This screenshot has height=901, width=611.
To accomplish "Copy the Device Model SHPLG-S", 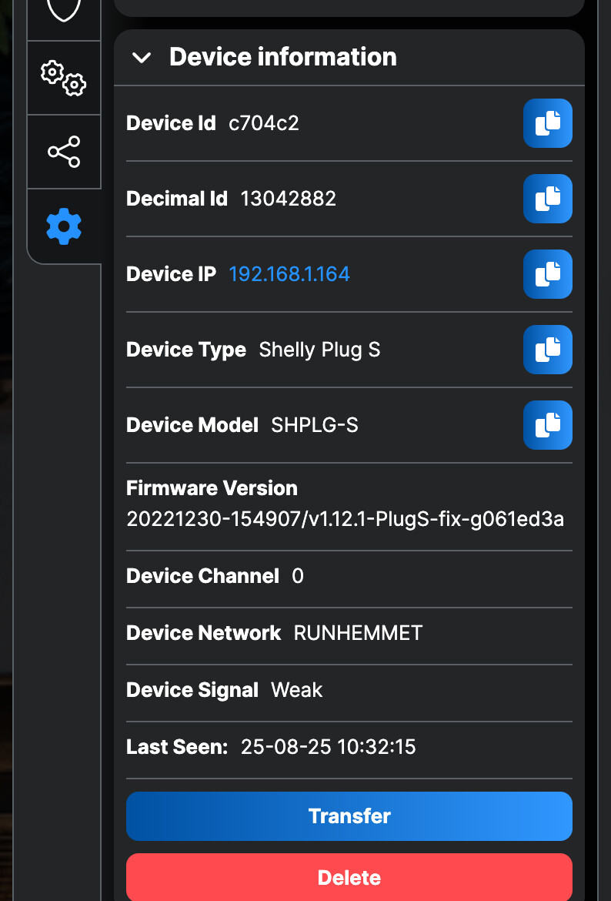I will 547,425.
